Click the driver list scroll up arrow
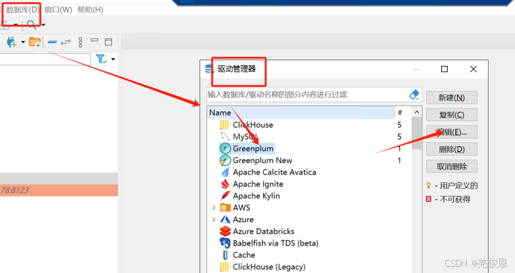 [417, 112]
